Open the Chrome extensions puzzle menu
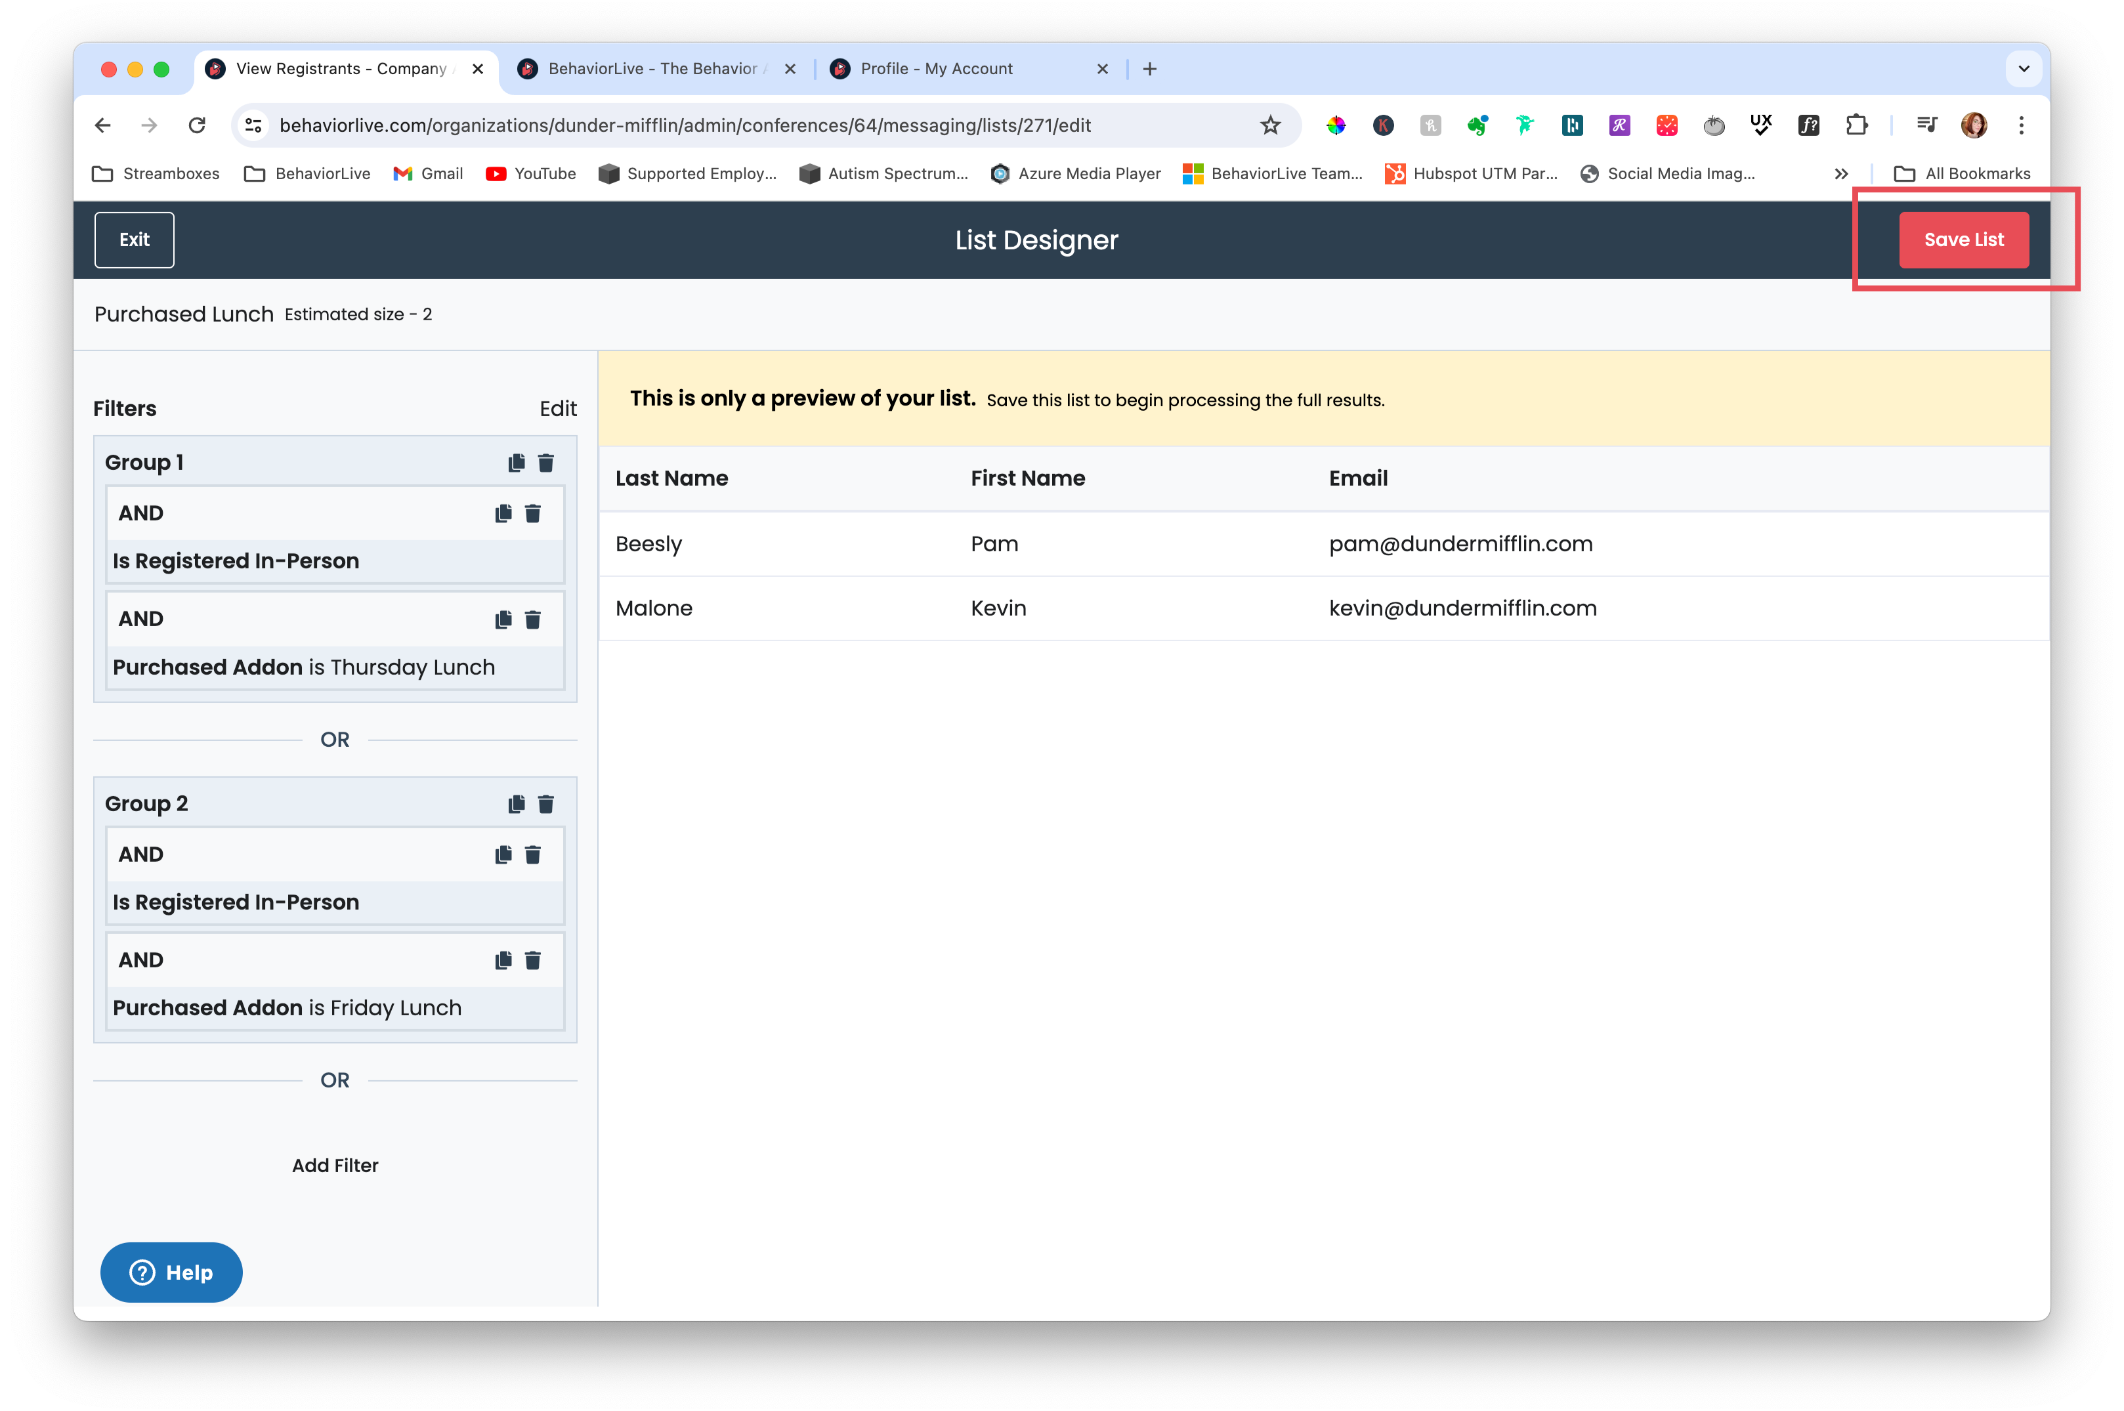Image resolution: width=2124 pixels, height=1411 pixels. (x=1856, y=125)
